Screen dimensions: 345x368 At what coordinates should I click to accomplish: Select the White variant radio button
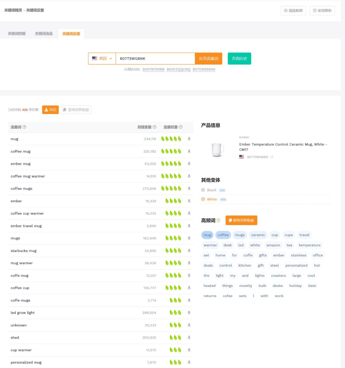(x=203, y=199)
